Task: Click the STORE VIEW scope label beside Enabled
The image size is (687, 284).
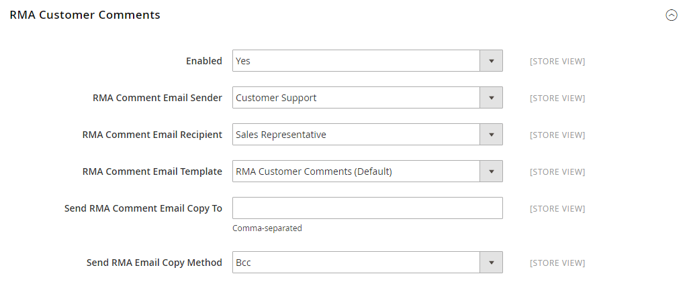Action: pos(557,62)
